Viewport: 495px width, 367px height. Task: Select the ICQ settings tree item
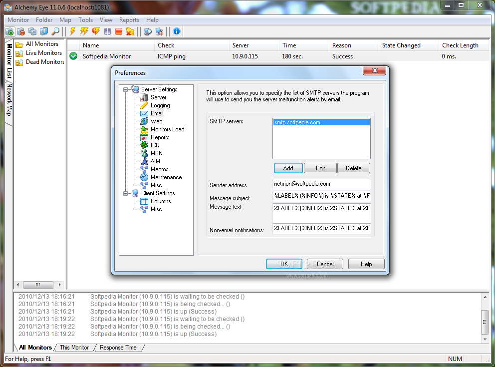[155, 145]
